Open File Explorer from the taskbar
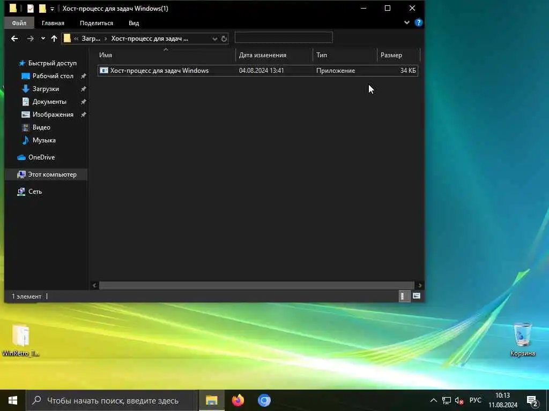Image resolution: width=549 pixels, height=411 pixels. pyautogui.click(x=211, y=400)
